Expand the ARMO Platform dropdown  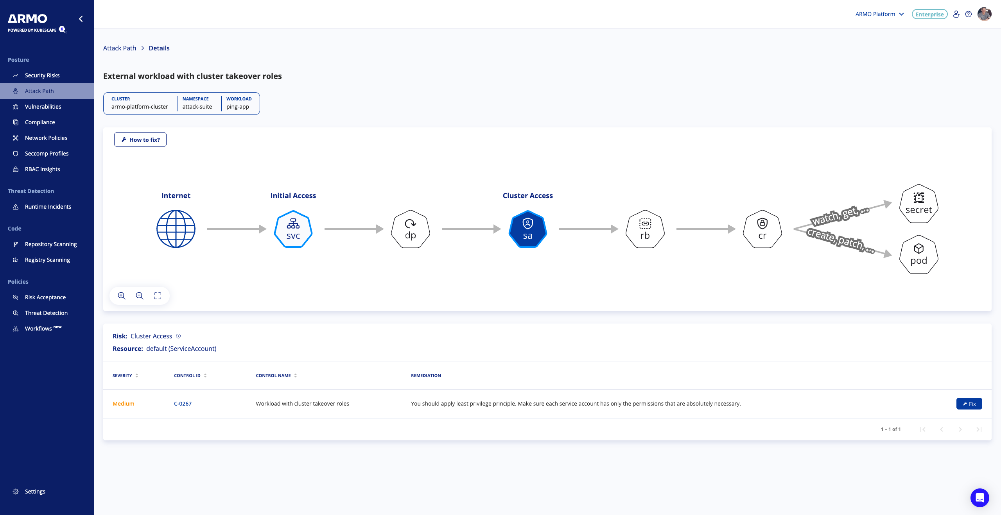click(879, 14)
